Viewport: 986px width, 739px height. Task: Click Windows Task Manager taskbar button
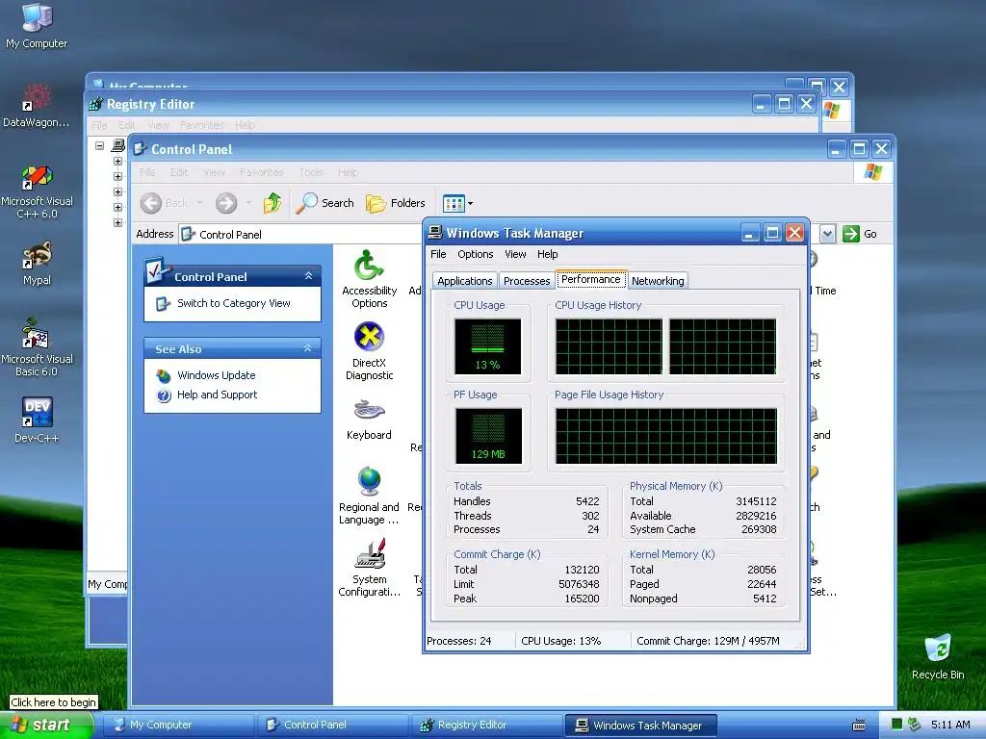(x=641, y=725)
